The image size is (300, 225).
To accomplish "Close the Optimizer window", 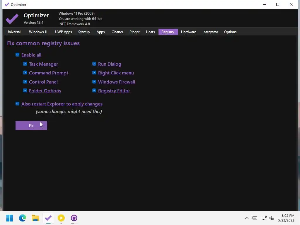I will pyautogui.click(x=291, y=4).
